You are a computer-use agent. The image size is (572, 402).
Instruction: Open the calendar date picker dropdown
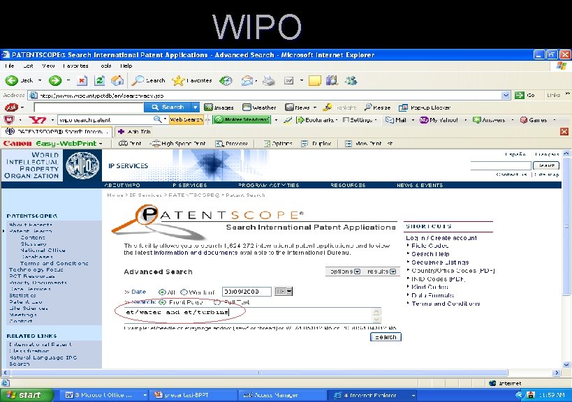pyautogui.click(x=282, y=291)
